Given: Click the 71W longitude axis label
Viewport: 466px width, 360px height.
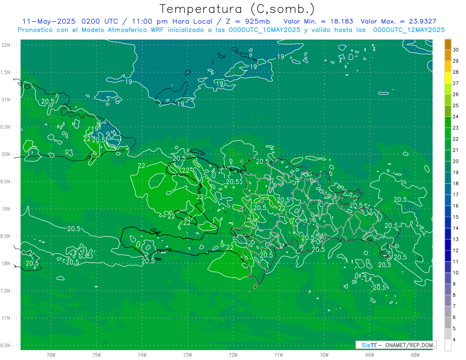Looking at the screenshot, I should [x=278, y=355].
